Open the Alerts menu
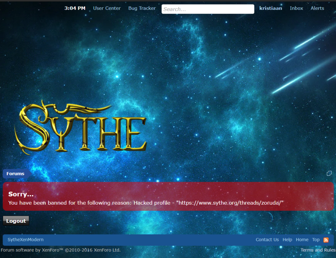Image resolution: width=336 pixels, height=258 pixels. pos(317,8)
